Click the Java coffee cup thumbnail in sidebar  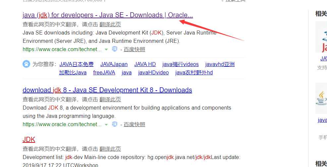pyautogui.click(x=321, y=98)
